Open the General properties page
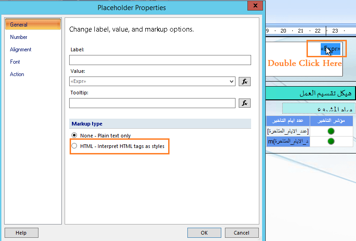The height and width of the screenshot is (241, 356). coord(33,25)
